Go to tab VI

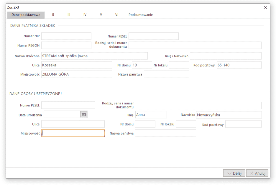coord(117,15)
